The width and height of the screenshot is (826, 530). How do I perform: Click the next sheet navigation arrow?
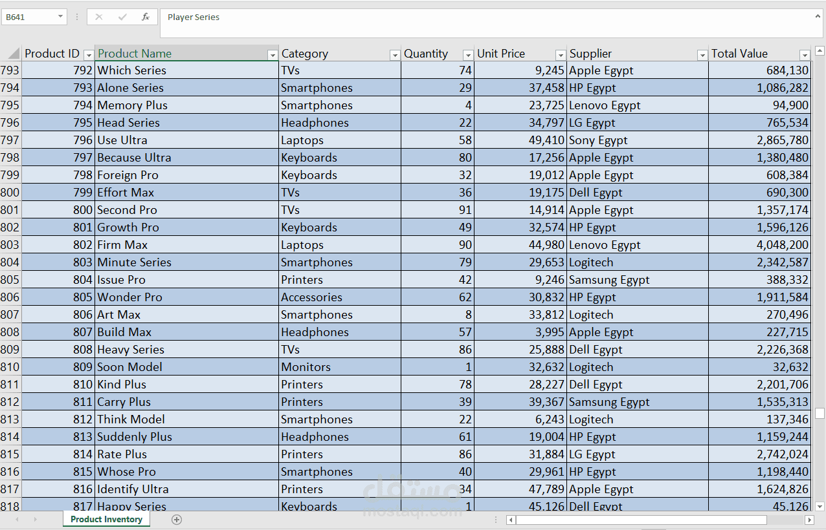tap(35, 519)
